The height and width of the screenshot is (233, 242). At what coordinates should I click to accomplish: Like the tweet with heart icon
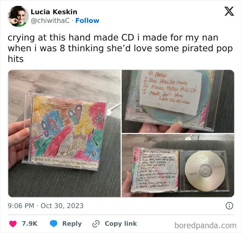click(13, 224)
